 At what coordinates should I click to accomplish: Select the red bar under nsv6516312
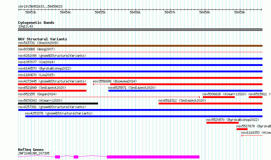click(x=210, y=104)
